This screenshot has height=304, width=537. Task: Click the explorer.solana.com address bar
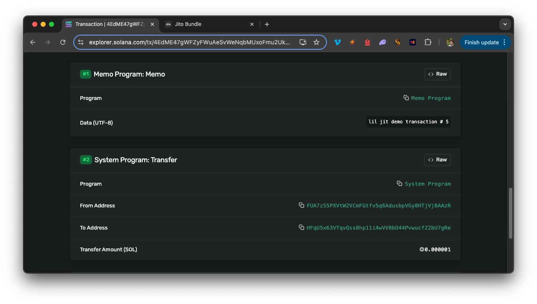click(x=189, y=42)
